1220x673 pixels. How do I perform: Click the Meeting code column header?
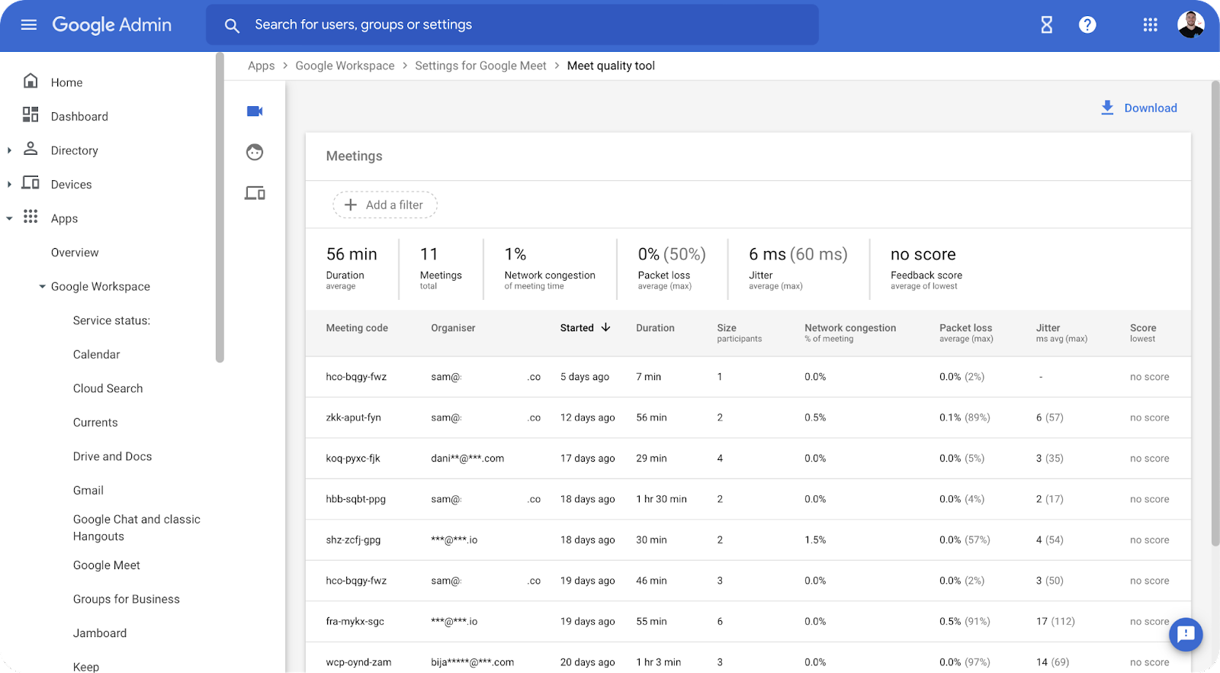click(357, 328)
